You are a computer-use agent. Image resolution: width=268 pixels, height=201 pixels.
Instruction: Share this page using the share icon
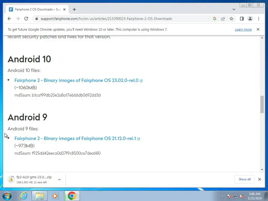coord(223,19)
